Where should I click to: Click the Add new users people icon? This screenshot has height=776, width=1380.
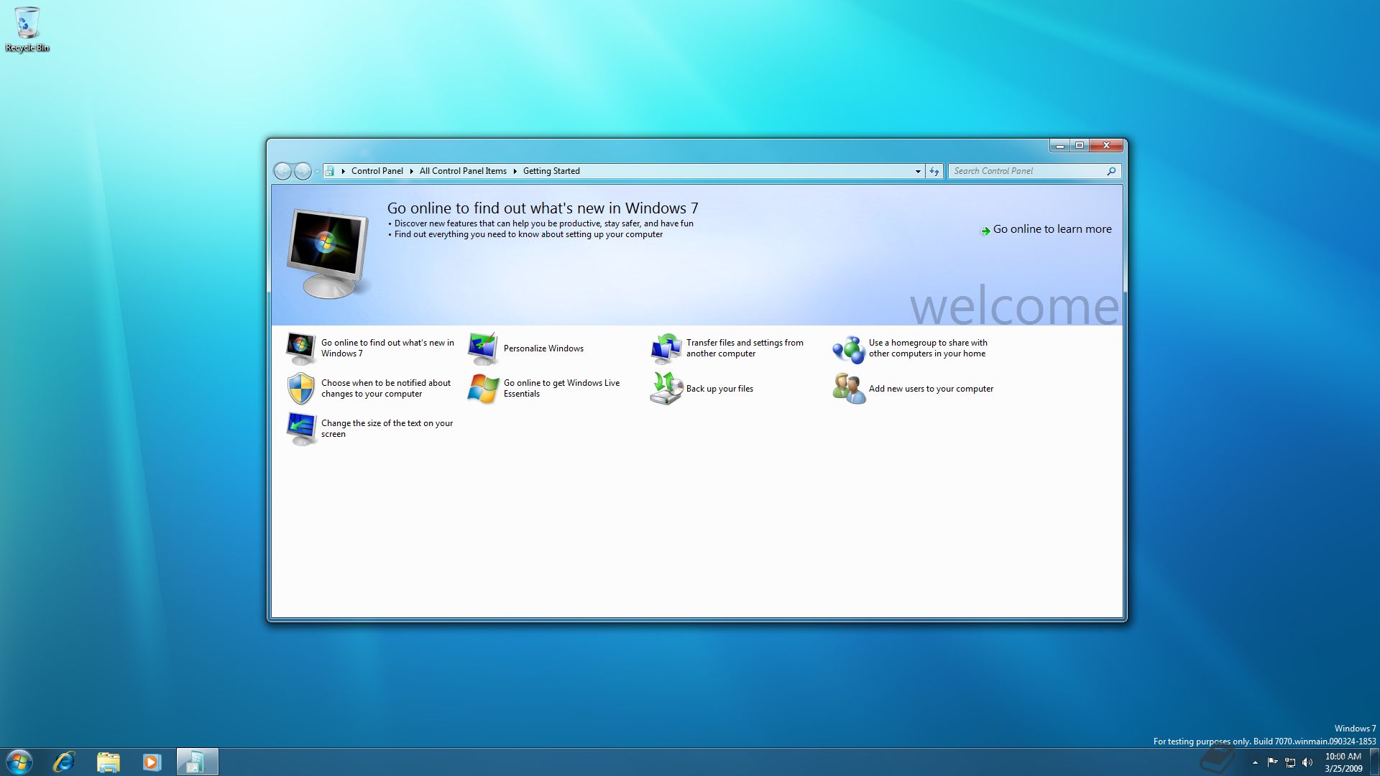pyautogui.click(x=848, y=389)
